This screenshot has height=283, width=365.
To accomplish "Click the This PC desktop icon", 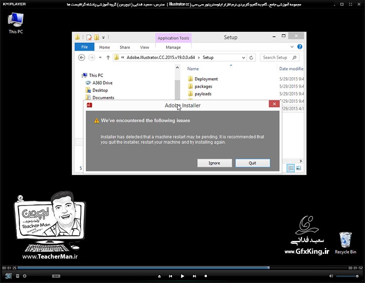I will [16, 23].
